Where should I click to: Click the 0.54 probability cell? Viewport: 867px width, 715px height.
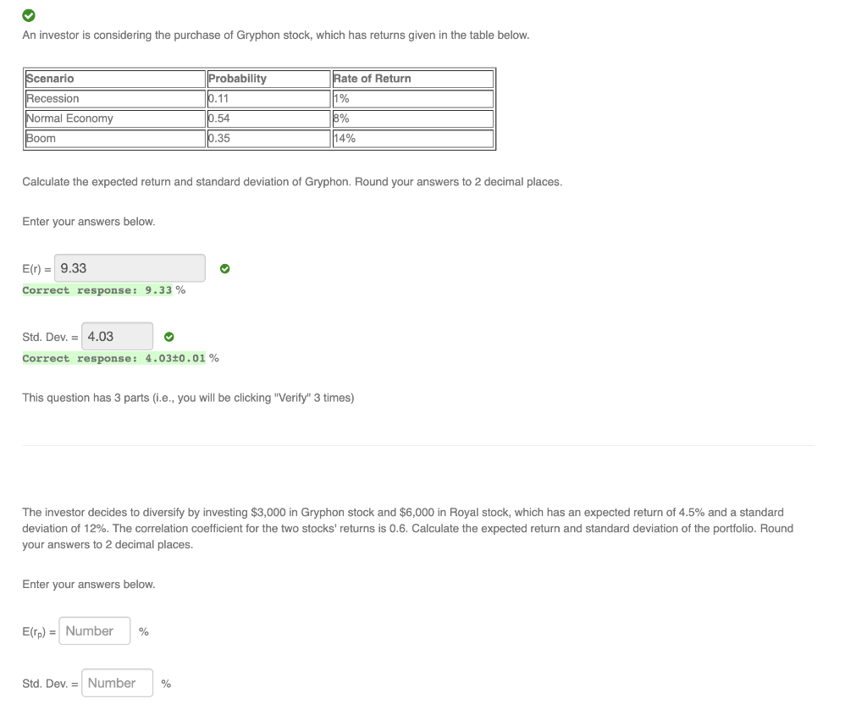268,118
